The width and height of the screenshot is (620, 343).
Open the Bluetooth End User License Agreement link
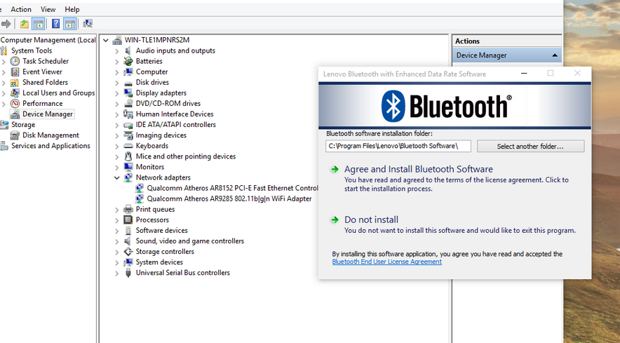click(386, 262)
